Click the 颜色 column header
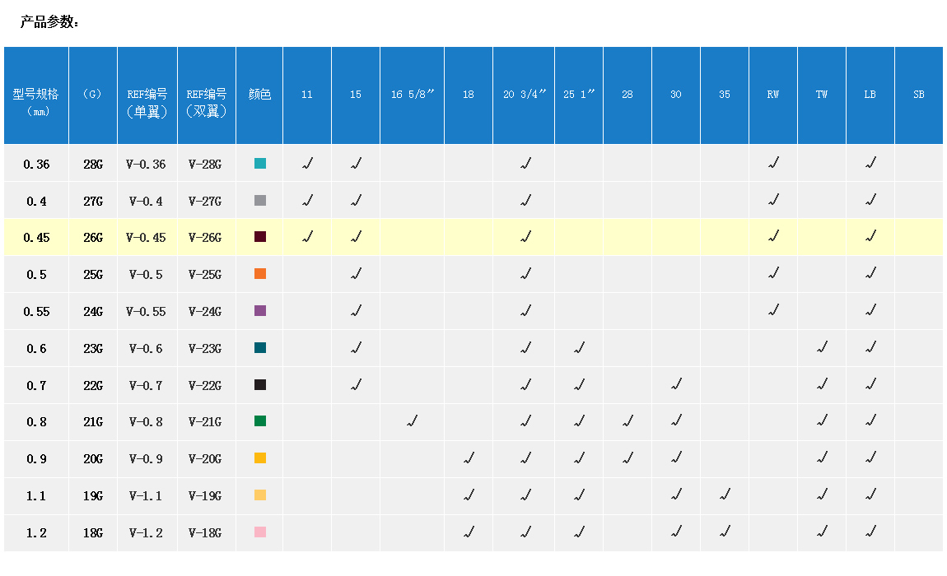Screen dimensions: 947x576 point(259,95)
